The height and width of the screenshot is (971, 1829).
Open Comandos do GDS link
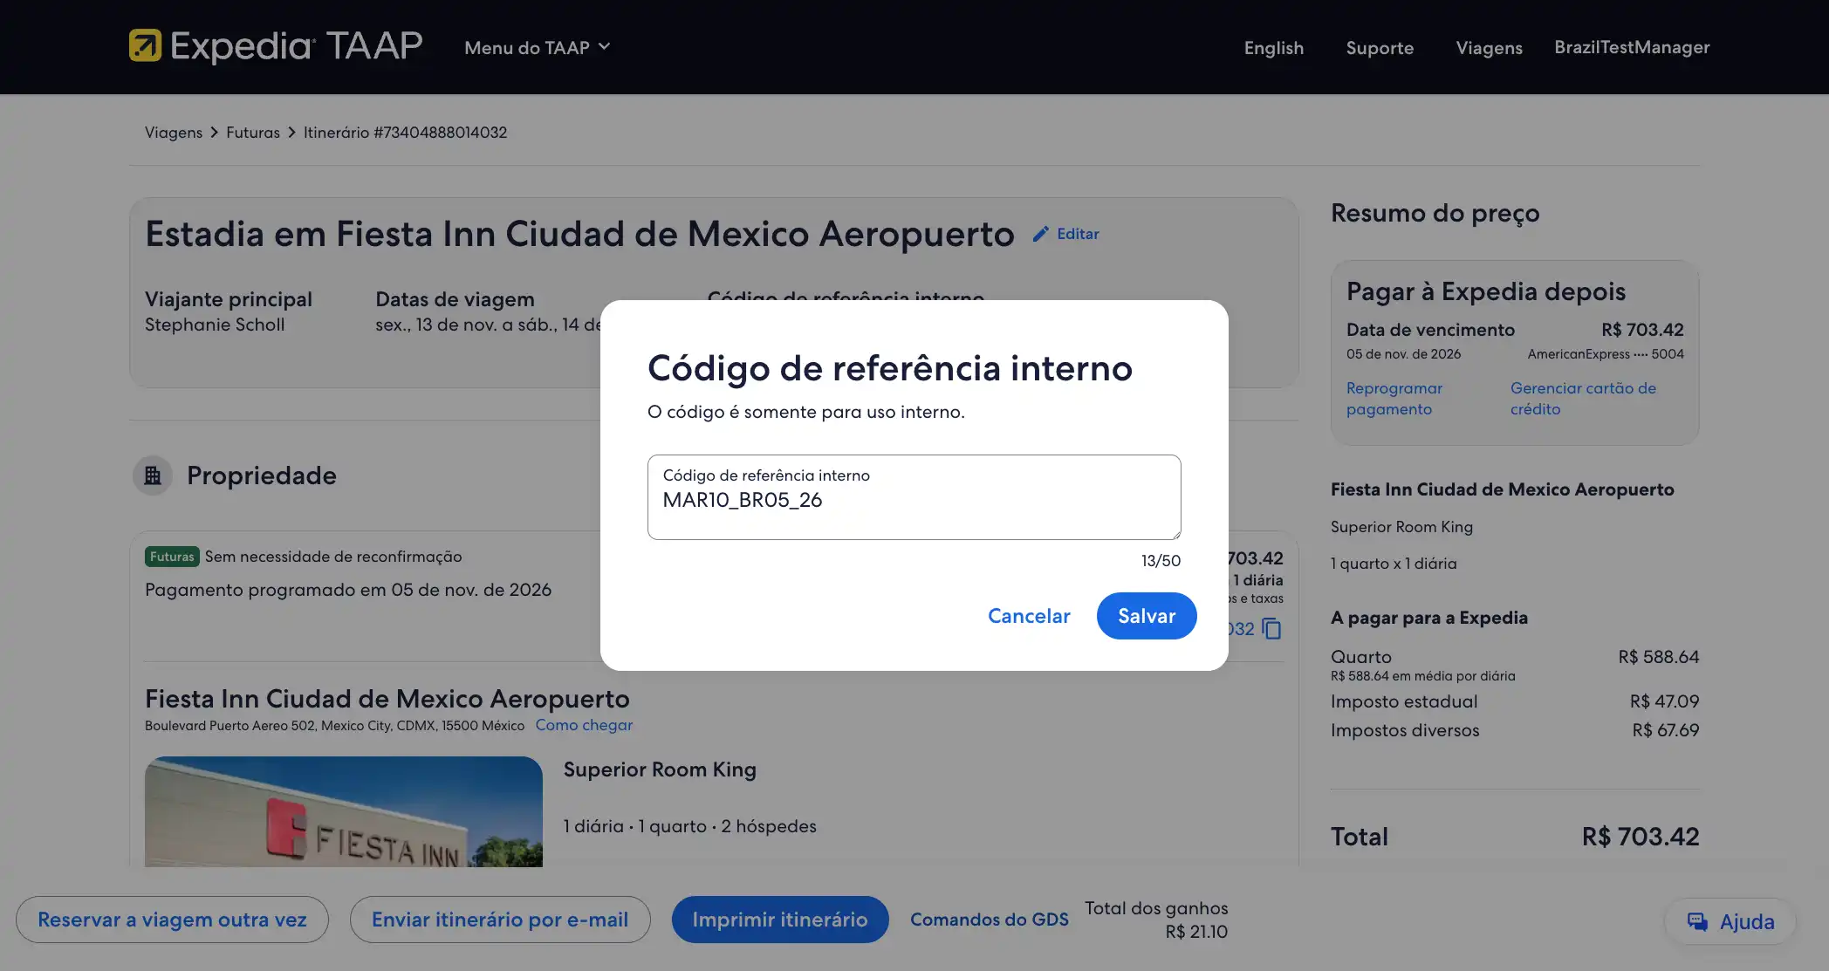point(990,920)
